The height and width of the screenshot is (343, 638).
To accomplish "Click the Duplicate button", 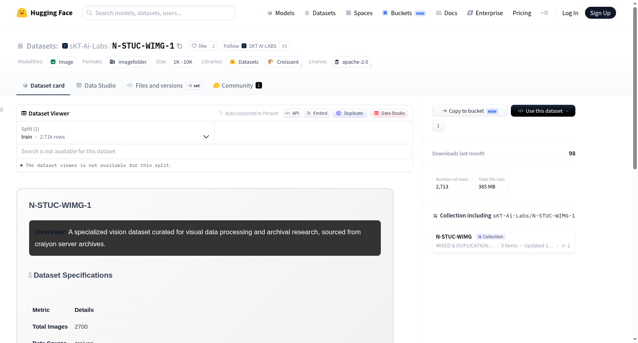I will [x=350, y=113].
